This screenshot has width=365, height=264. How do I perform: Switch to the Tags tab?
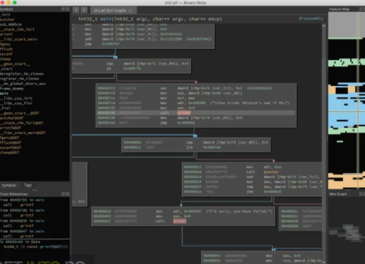pos(28,185)
